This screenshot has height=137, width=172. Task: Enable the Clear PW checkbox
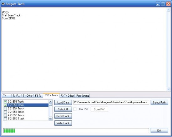tap(75, 109)
